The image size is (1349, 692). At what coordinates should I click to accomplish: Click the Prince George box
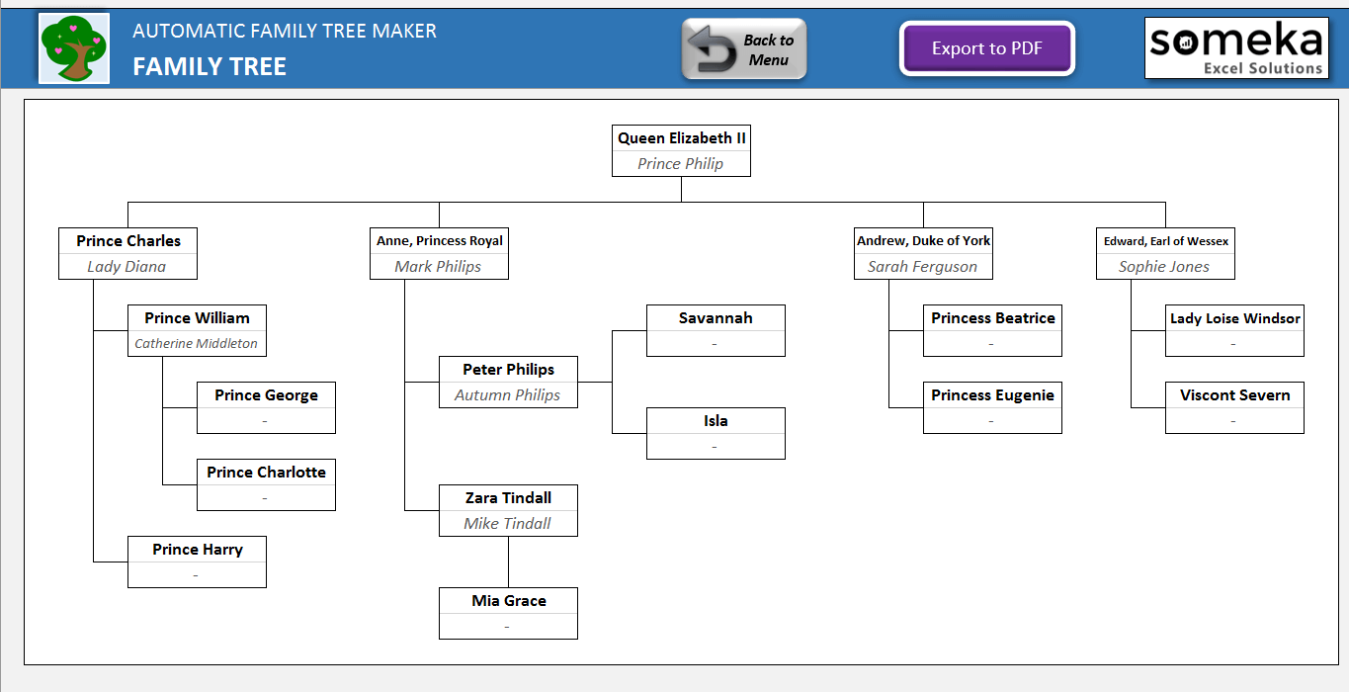tap(266, 407)
